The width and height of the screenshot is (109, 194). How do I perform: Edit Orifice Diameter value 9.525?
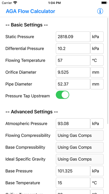pyautogui.click(x=73, y=72)
